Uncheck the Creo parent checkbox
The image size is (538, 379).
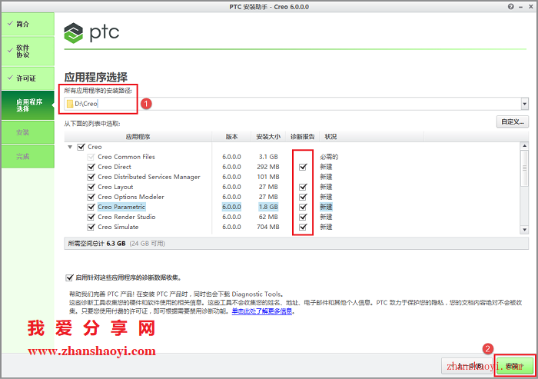pos(81,147)
